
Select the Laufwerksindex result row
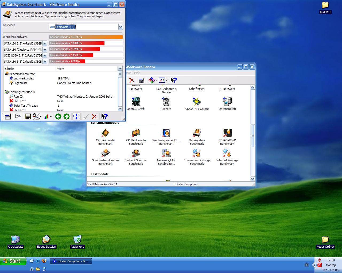(x=60, y=78)
